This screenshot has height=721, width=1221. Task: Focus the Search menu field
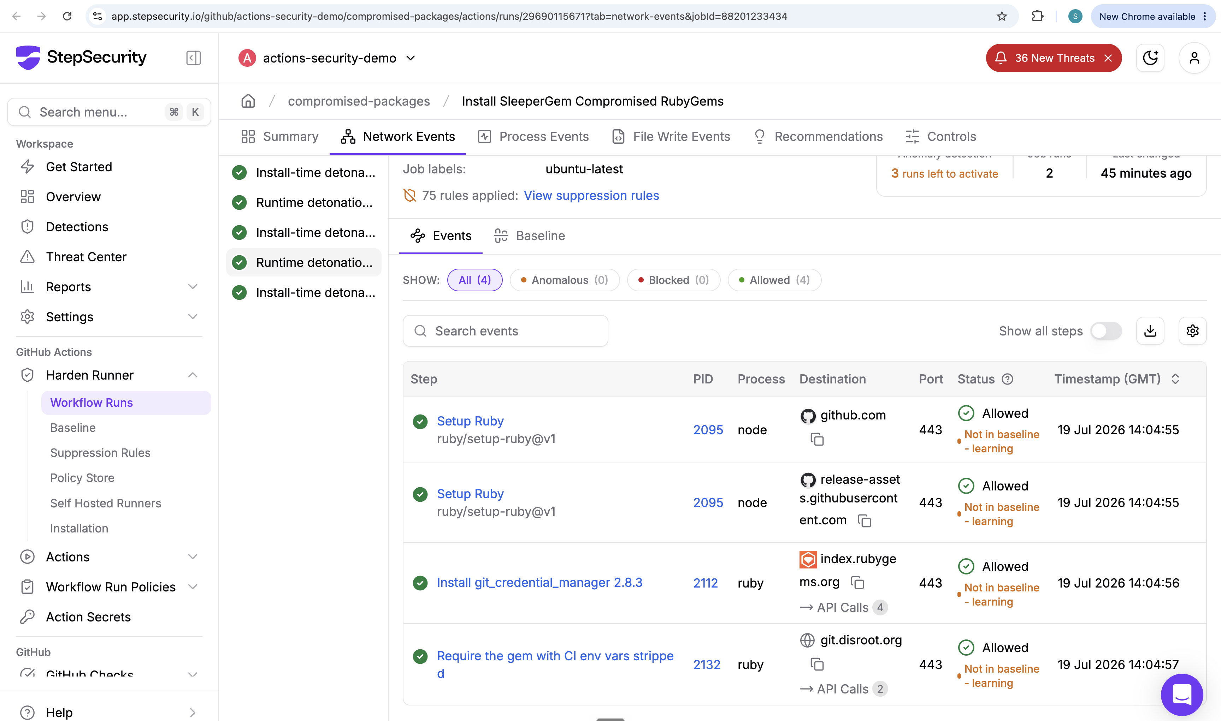[x=109, y=112]
